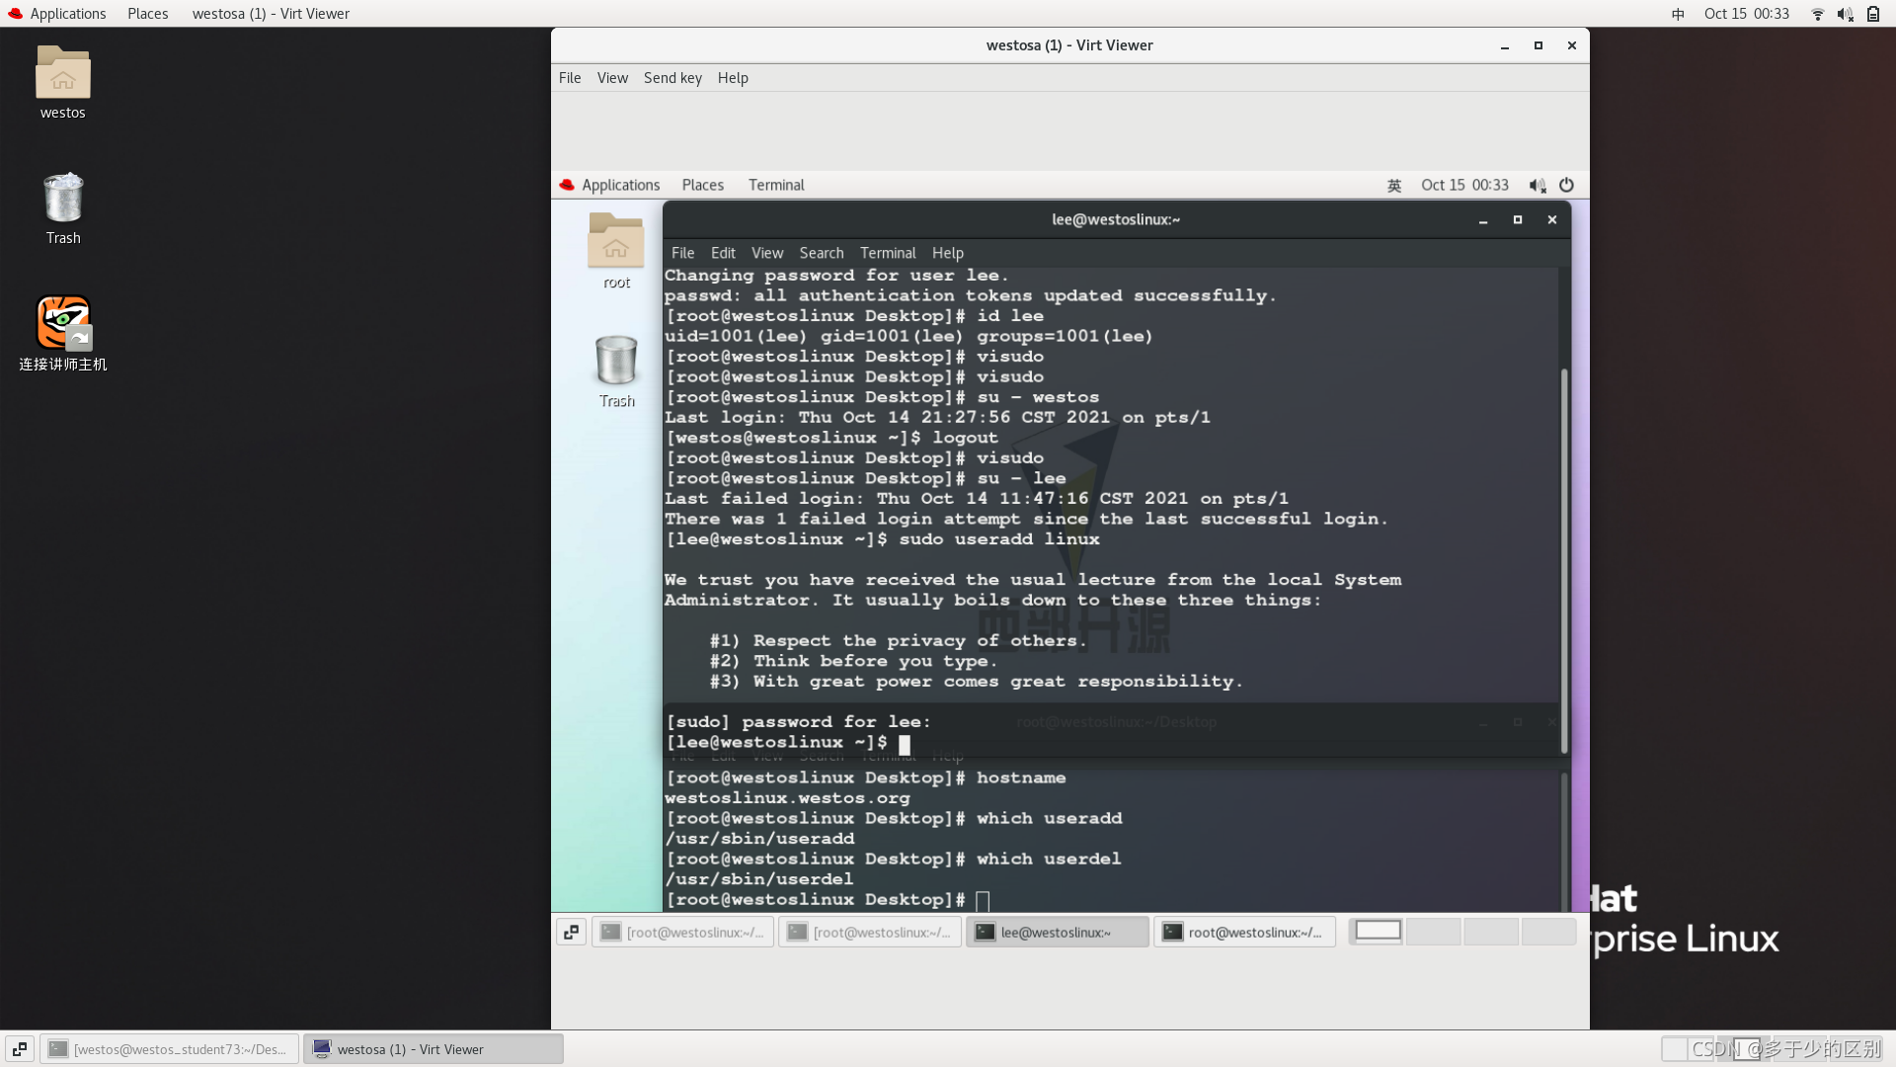The height and width of the screenshot is (1067, 1896).
Task: Open the terminal's Search menu
Action: (821, 253)
